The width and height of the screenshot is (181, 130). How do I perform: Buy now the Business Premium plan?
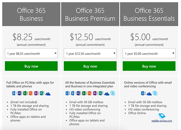point(90,66)
